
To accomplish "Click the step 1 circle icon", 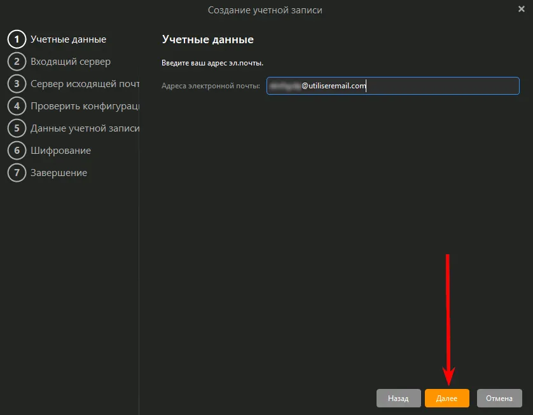I will (x=17, y=39).
